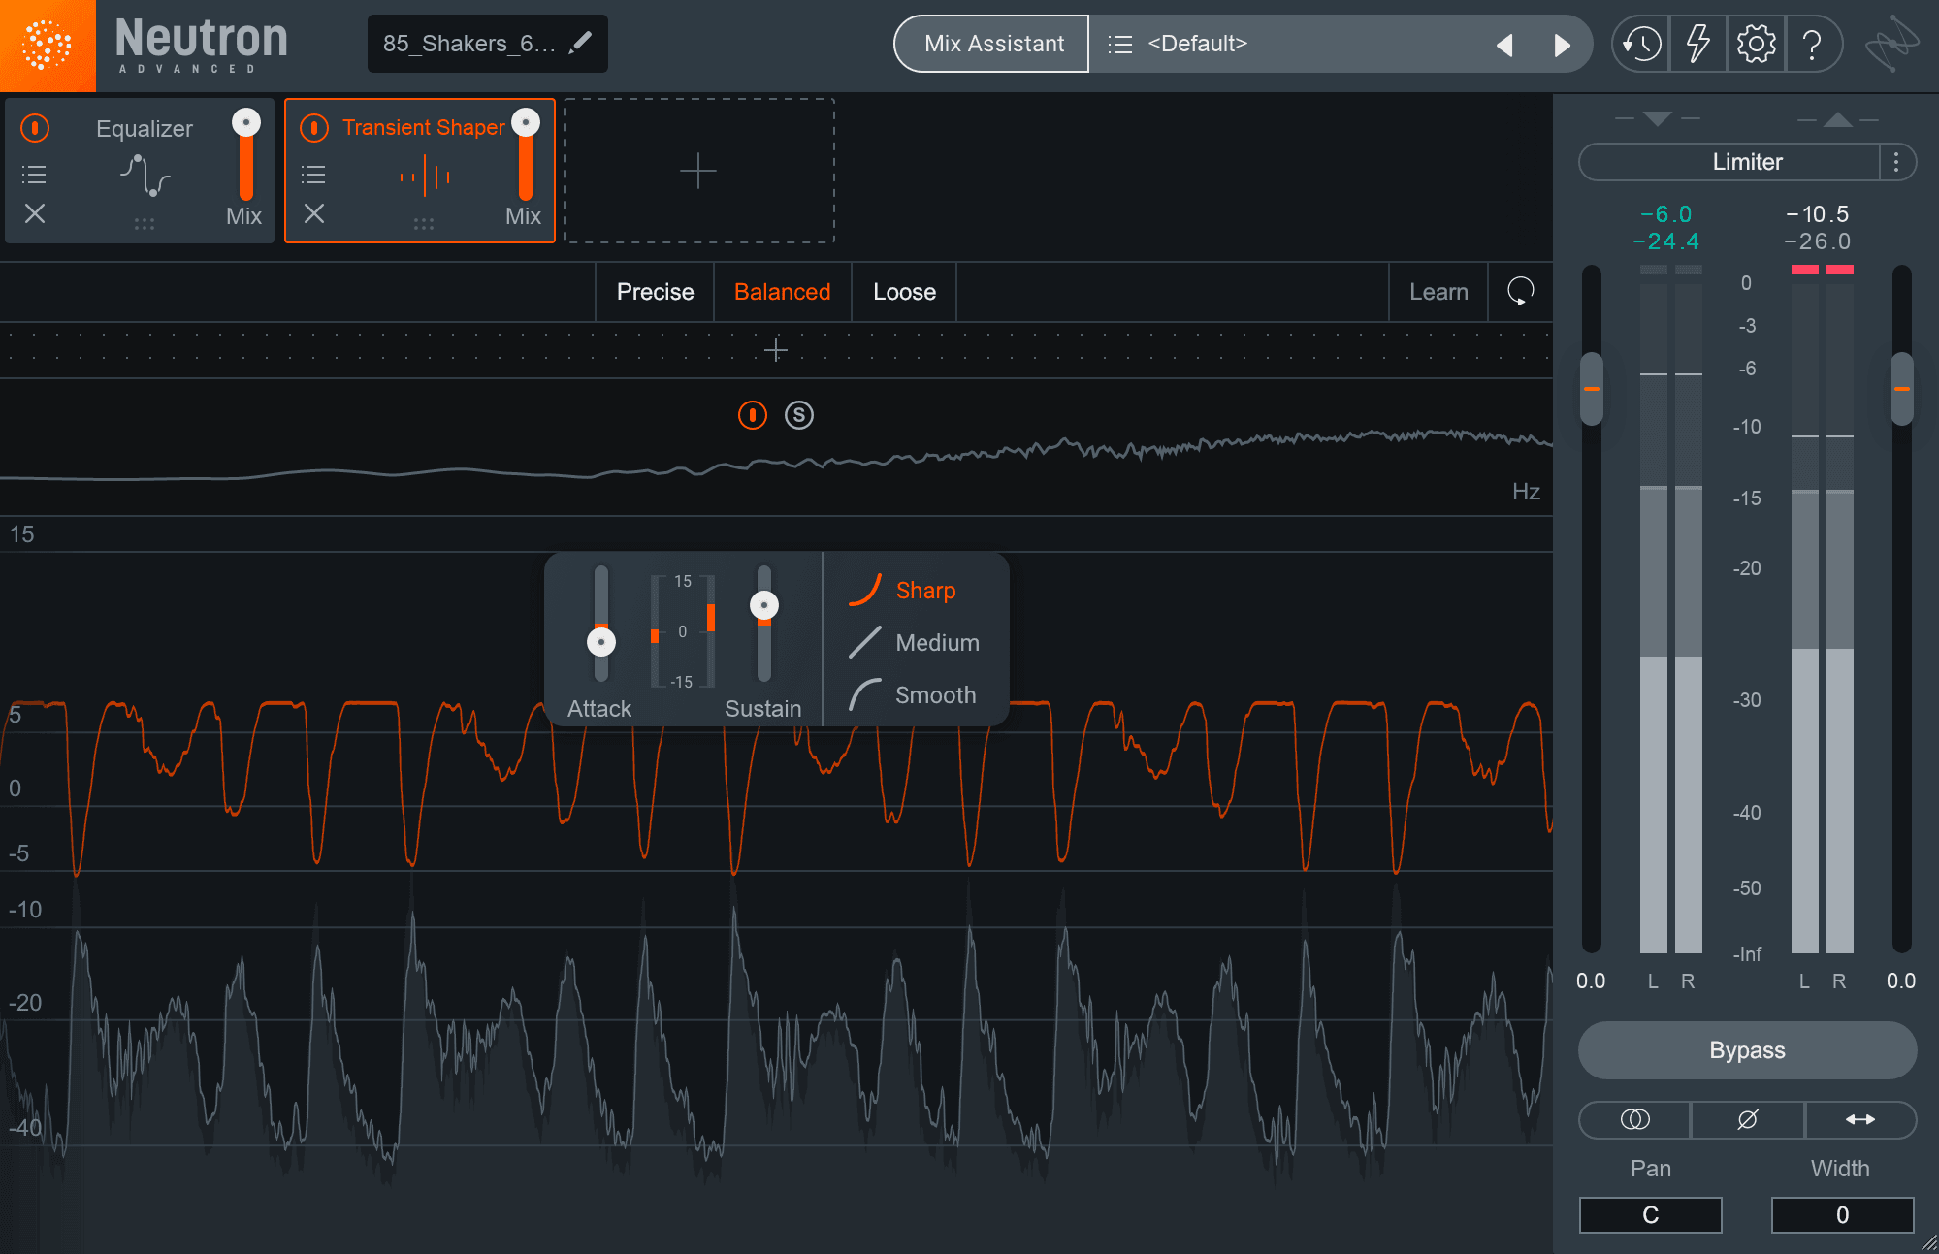
Task: Switch to Loose mode
Action: coord(904,292)
